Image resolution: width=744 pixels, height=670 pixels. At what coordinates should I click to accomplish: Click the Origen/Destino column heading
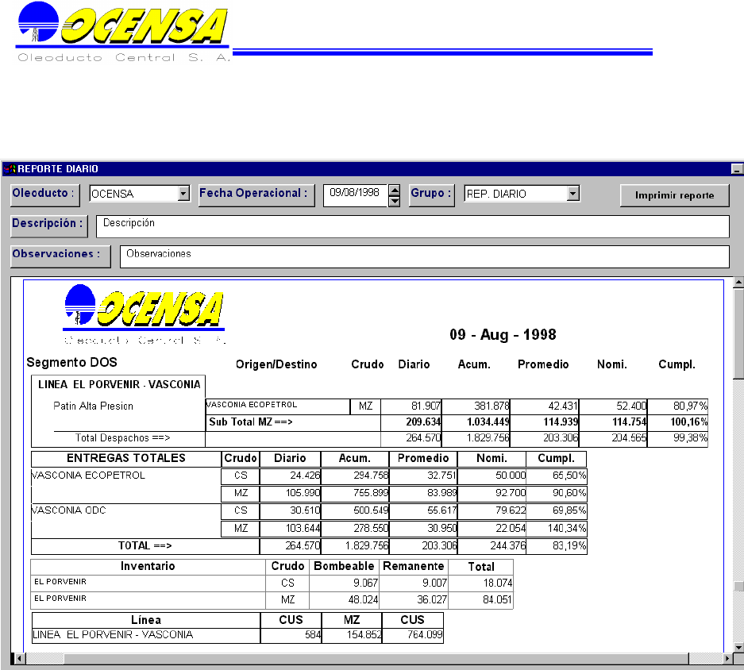pyautogui.click(x=276, y=364)
